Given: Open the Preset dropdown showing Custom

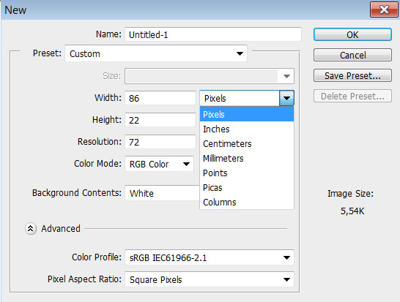Looking at the screenshot, I should click(x=156, y=53).
